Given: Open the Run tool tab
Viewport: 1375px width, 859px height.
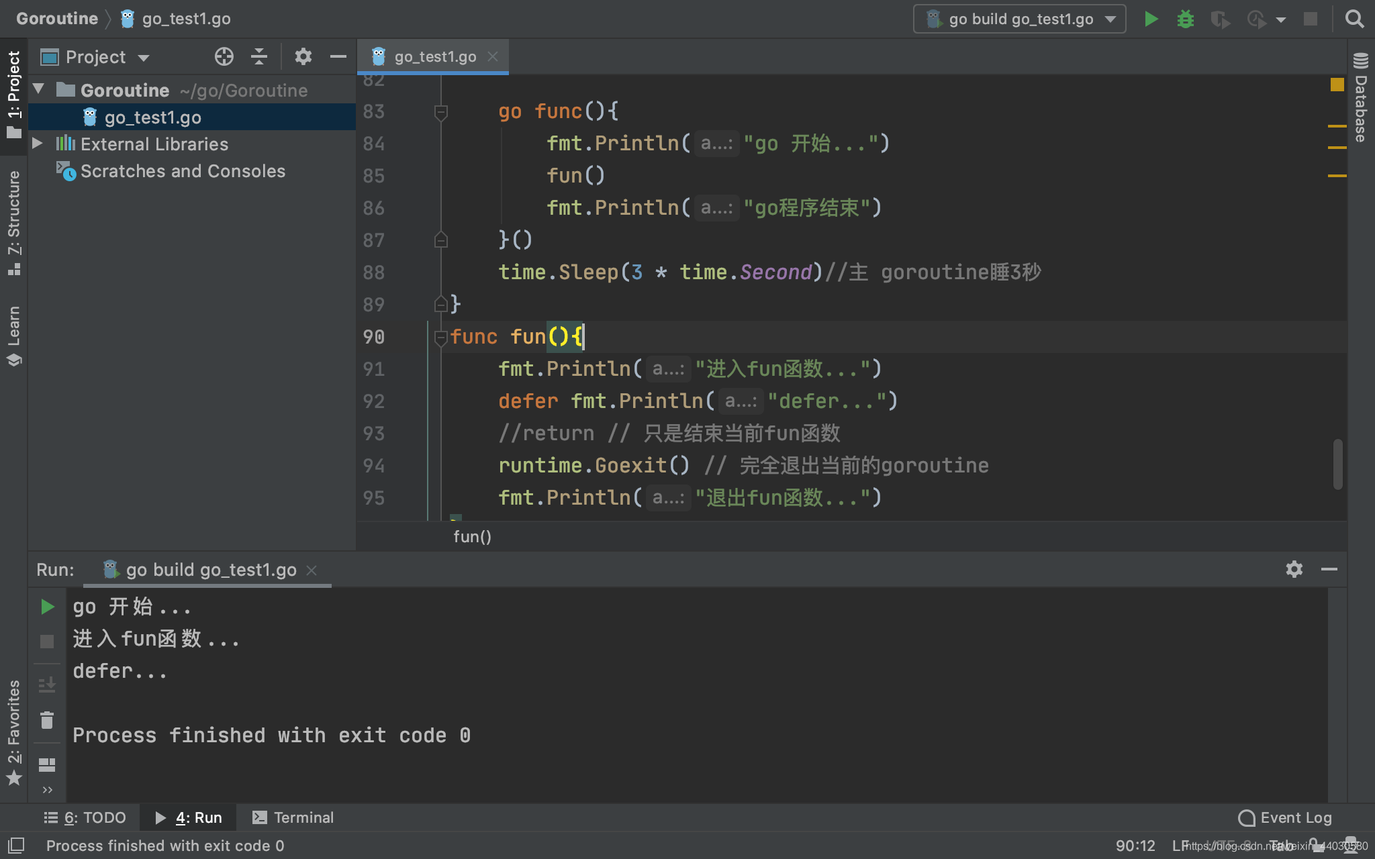Looking at the screenshot, I should (189, 817).
